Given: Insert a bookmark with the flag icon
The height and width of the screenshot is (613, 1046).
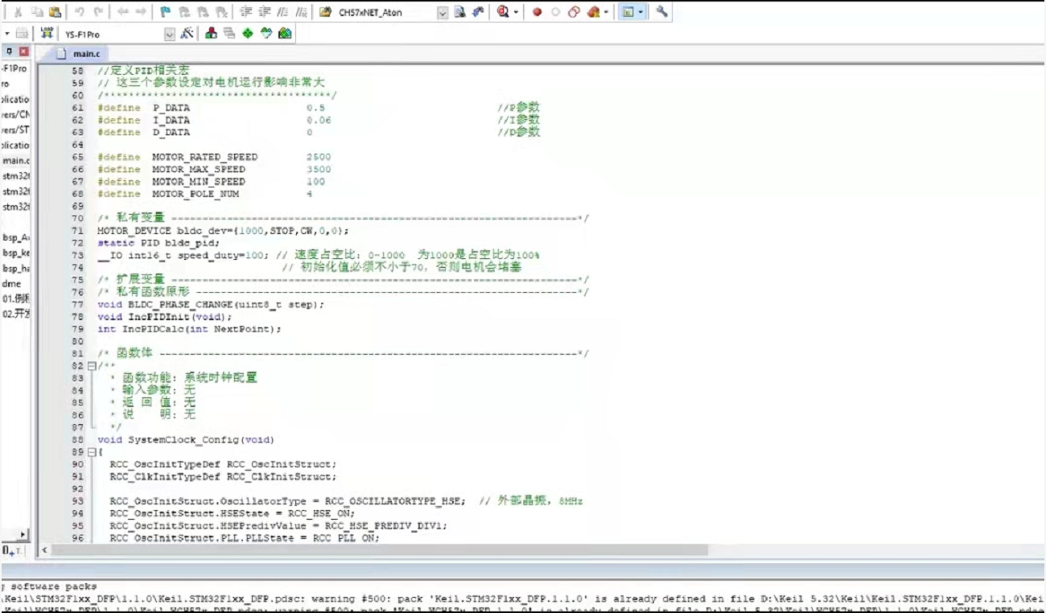Looking at the screenshot, I should coord(166,12).
